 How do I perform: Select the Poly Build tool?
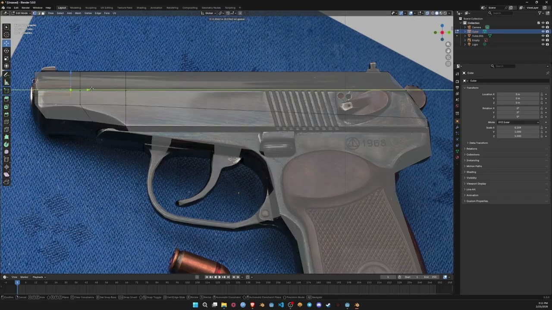[x=6, y=137]
